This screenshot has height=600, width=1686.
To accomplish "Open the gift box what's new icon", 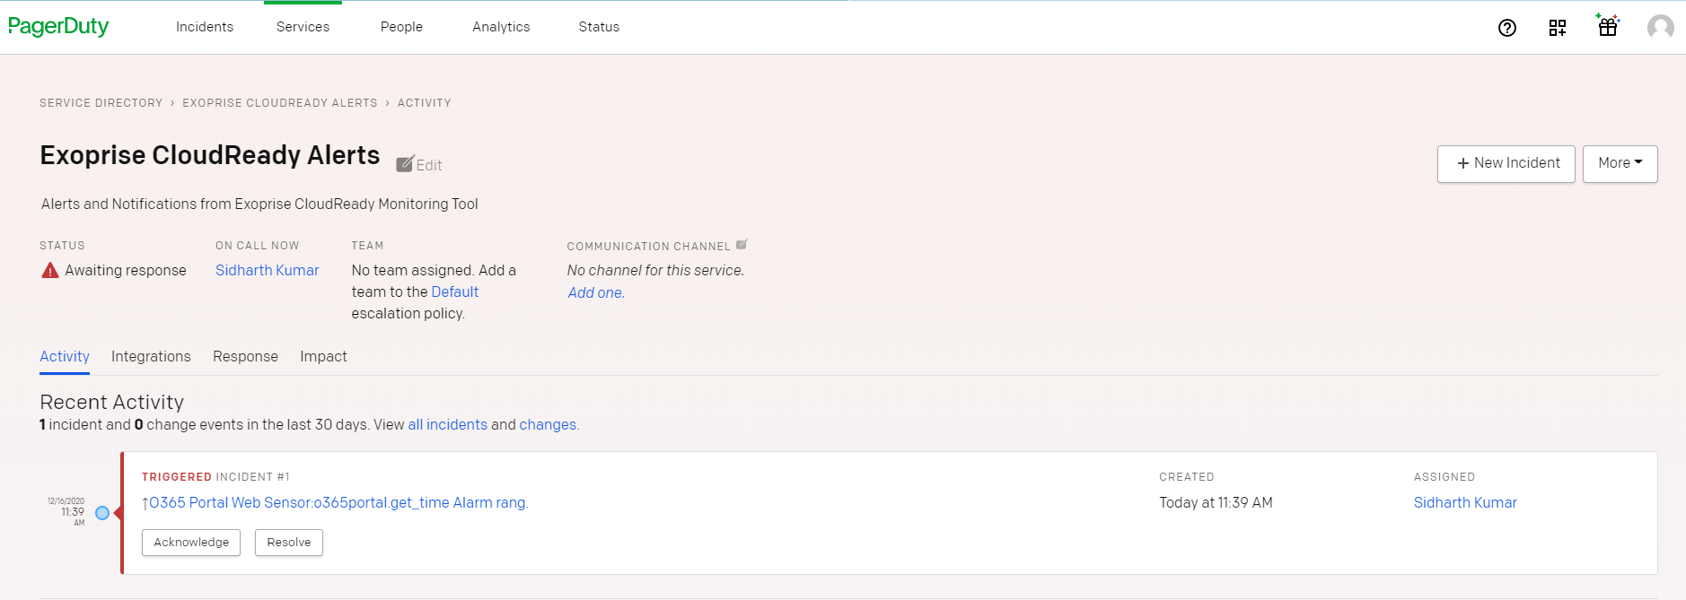I will (1608, 25).
